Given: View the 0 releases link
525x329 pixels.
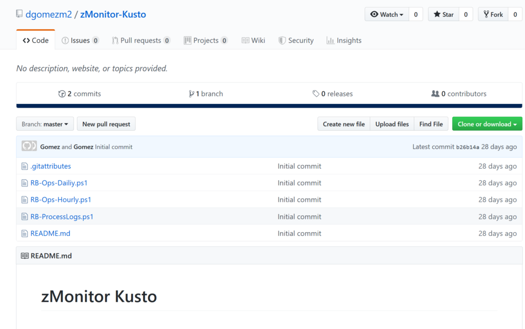Looking at the screenshot, I should (x=332, y=94).
